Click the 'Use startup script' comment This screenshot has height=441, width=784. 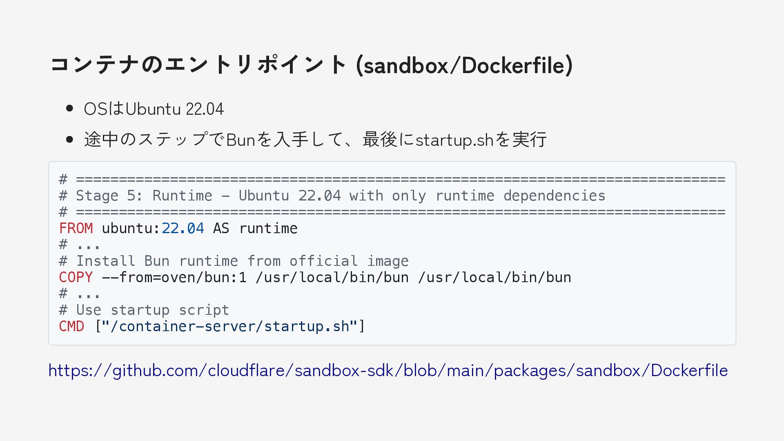point(144,310)
